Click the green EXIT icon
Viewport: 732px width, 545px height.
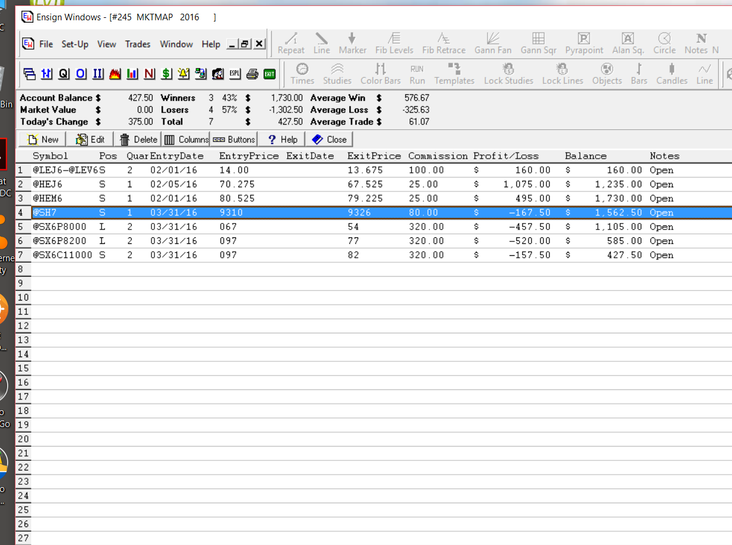tap(269, 74)
